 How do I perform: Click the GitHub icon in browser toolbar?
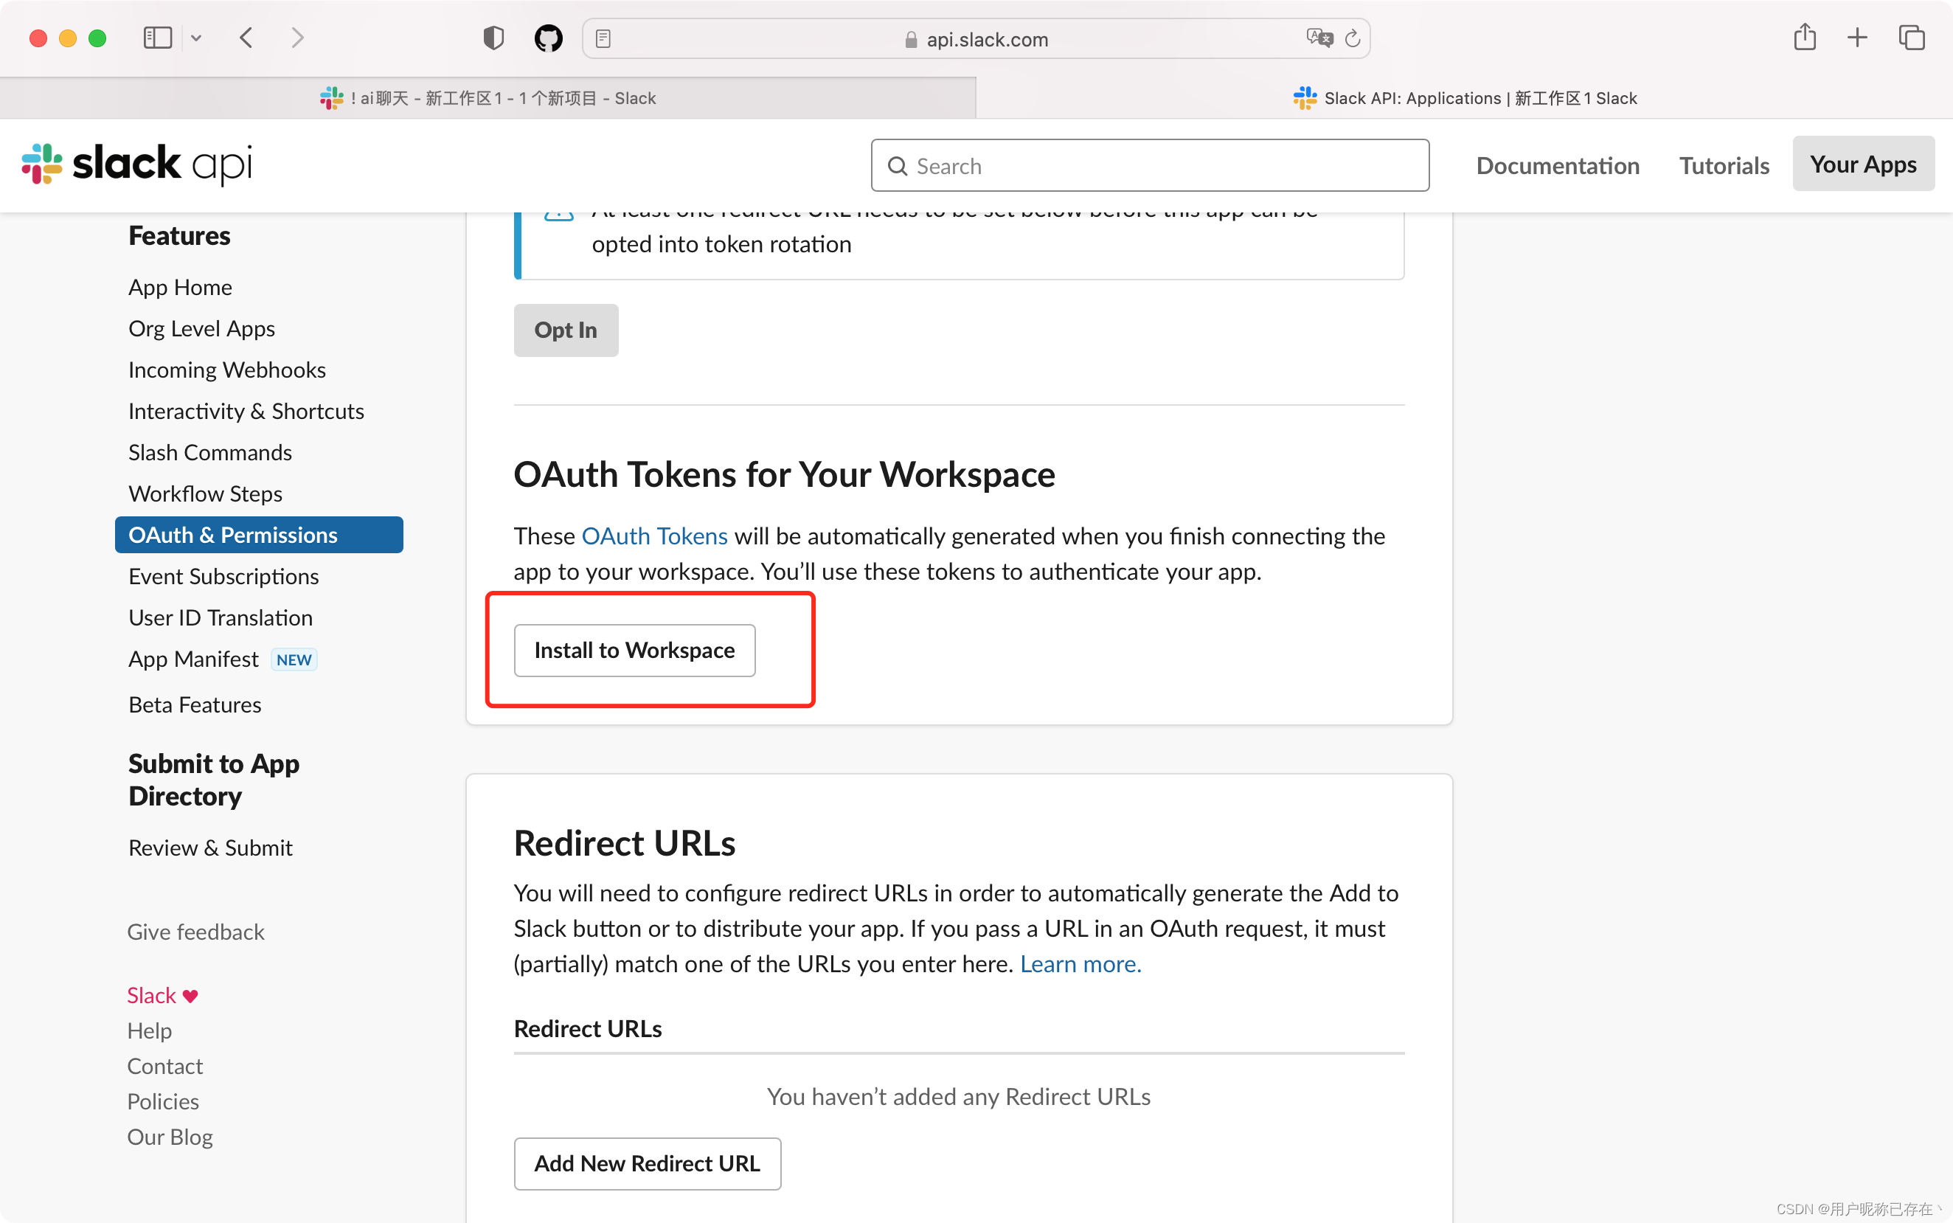[549, 38]
